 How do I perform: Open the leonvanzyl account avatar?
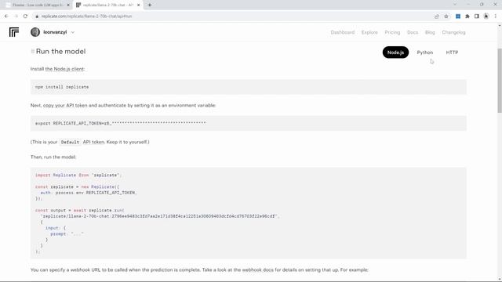[x=35, y=32]
